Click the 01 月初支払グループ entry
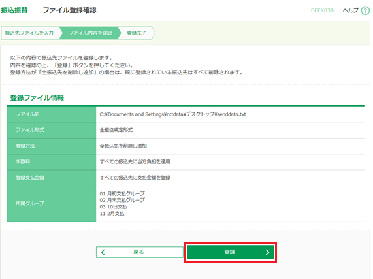373x279 pixels. tap(122, 193)
